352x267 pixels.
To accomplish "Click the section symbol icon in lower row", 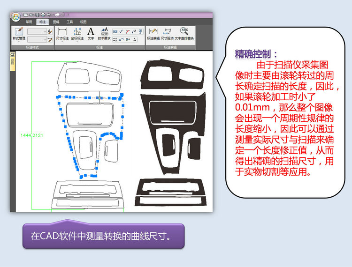I will click(115, 40).
